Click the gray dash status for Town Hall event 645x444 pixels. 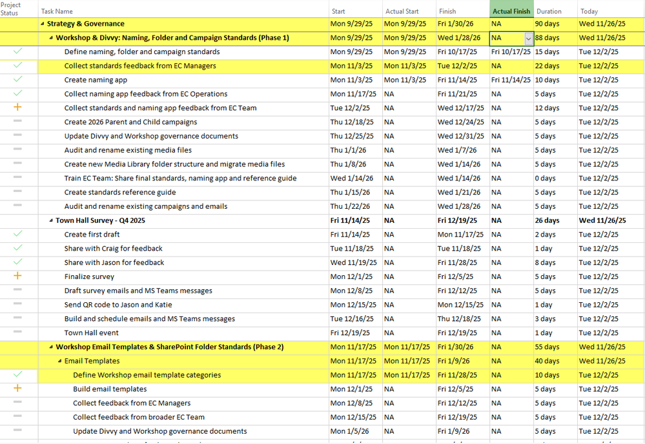click(x=17, y=331)
